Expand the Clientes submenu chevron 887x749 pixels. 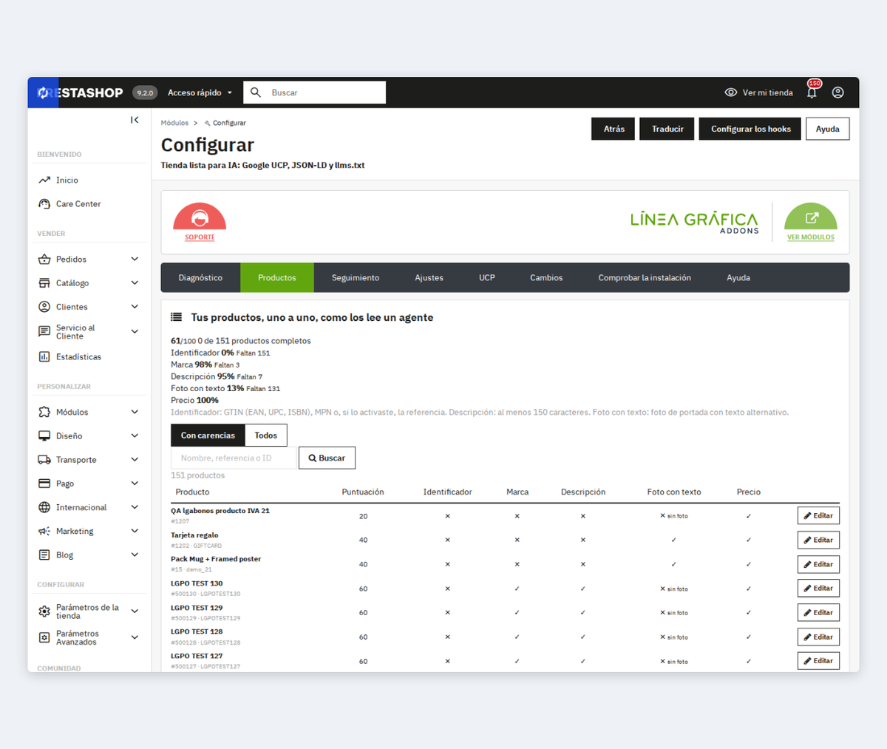pyautogui.click(x=135, y=306)
